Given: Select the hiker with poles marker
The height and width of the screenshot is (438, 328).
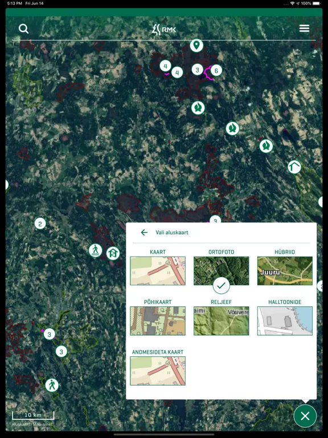Looking at the screenshot, I should point(52,385).
